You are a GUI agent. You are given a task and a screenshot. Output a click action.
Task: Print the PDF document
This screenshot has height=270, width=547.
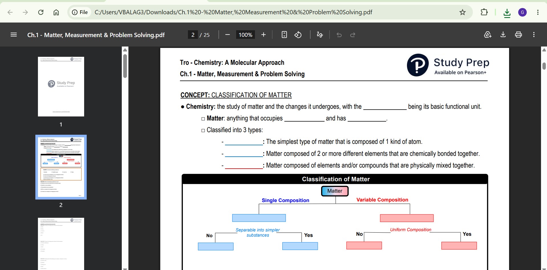tap(518, 35)
